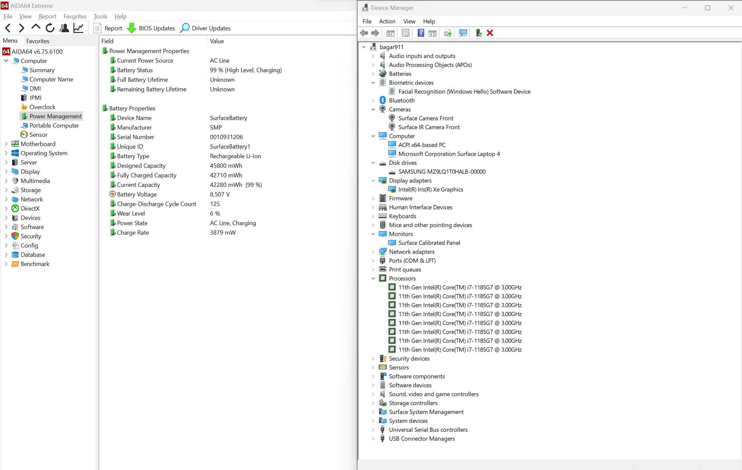Select bagar911 root node in Device Manager
Image resolution: width=742 pixels, height=470 pixels.
(391, 47)
